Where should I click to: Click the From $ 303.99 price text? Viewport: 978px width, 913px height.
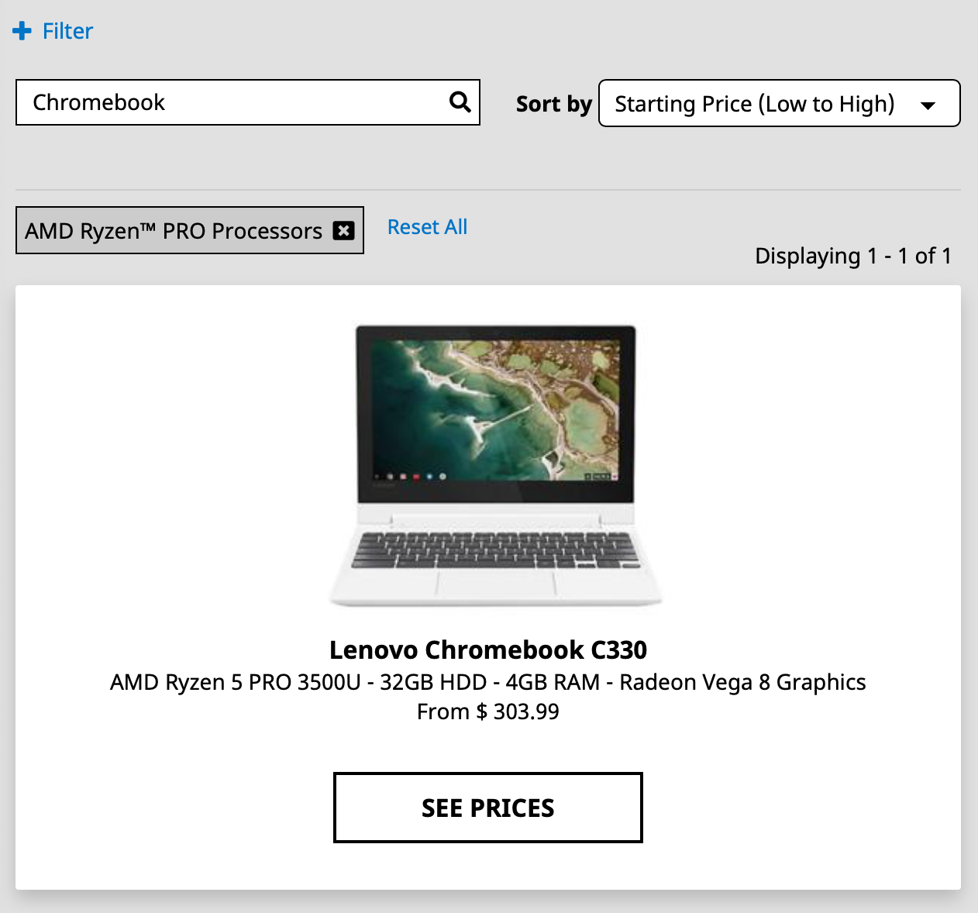click(x=488, y=711)
